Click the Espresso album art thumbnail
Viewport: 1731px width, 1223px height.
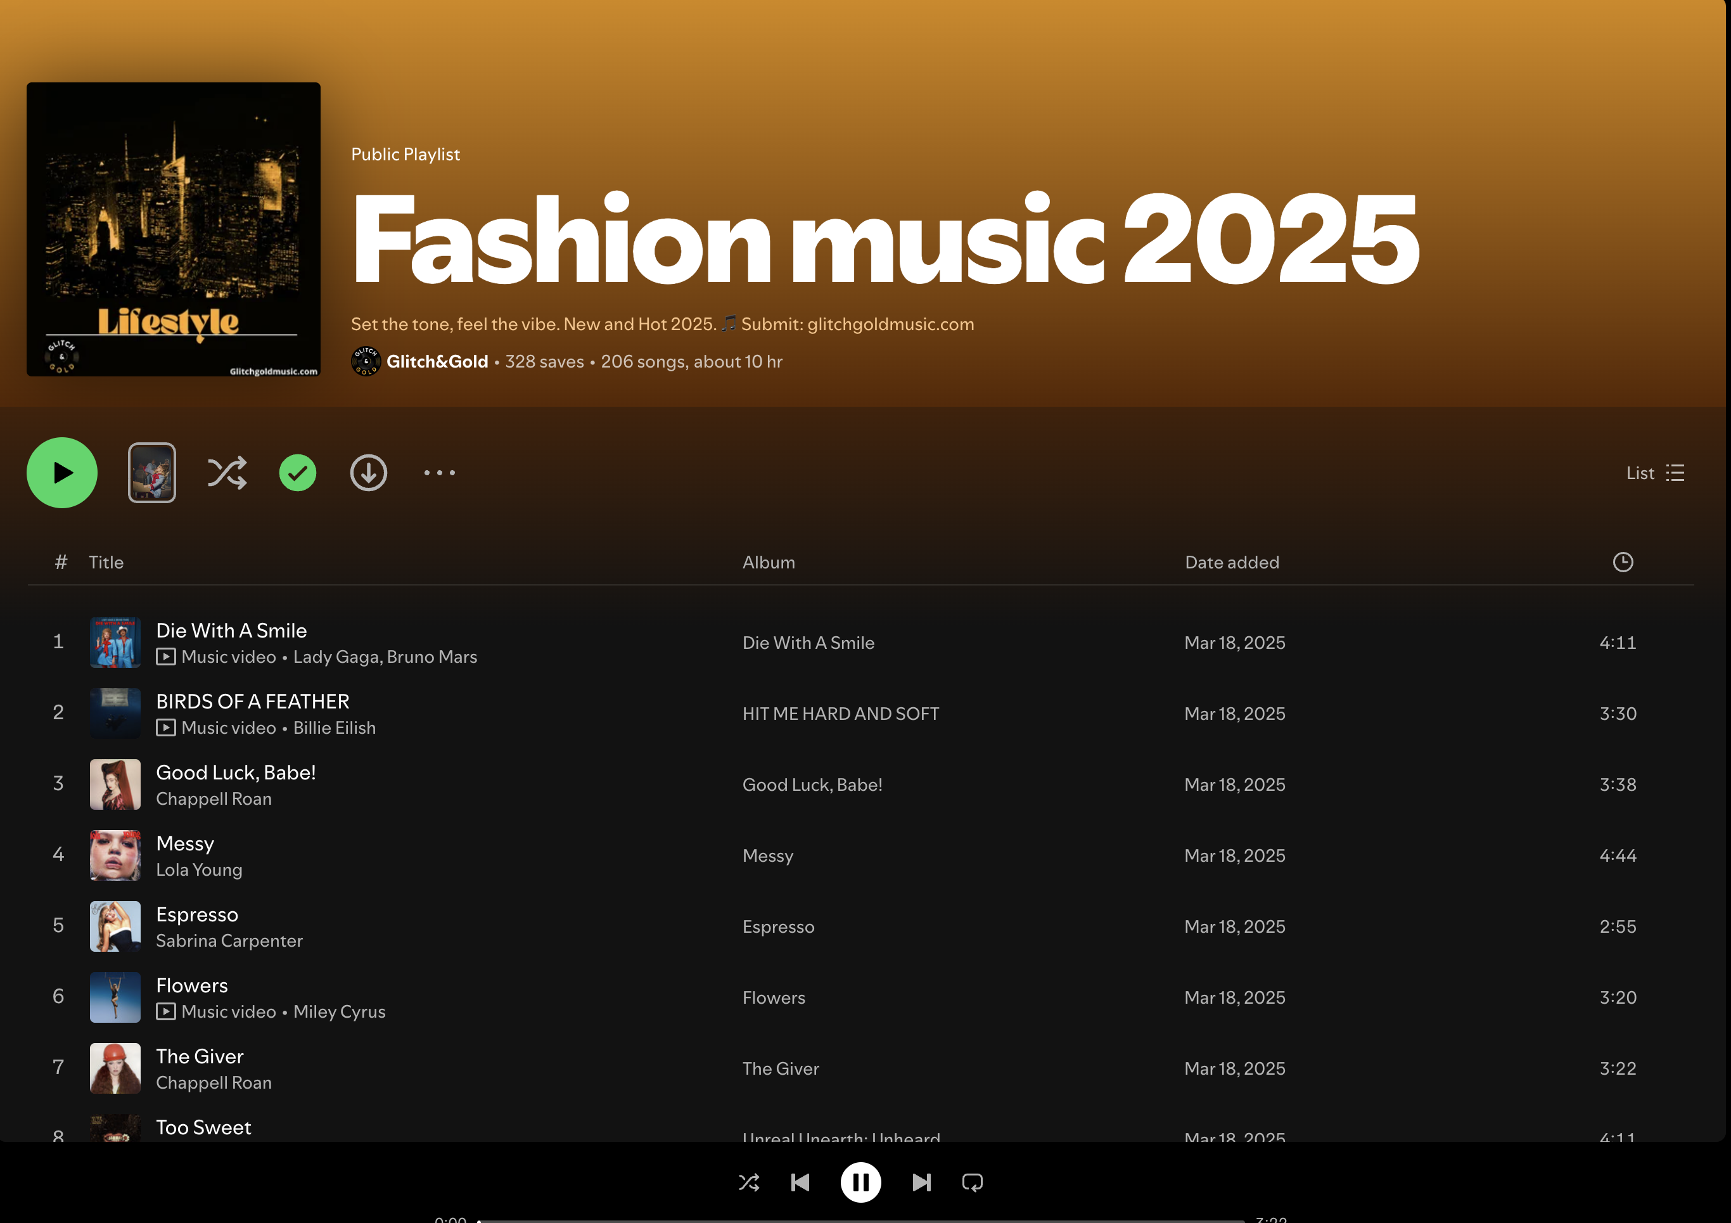point(115,926)
